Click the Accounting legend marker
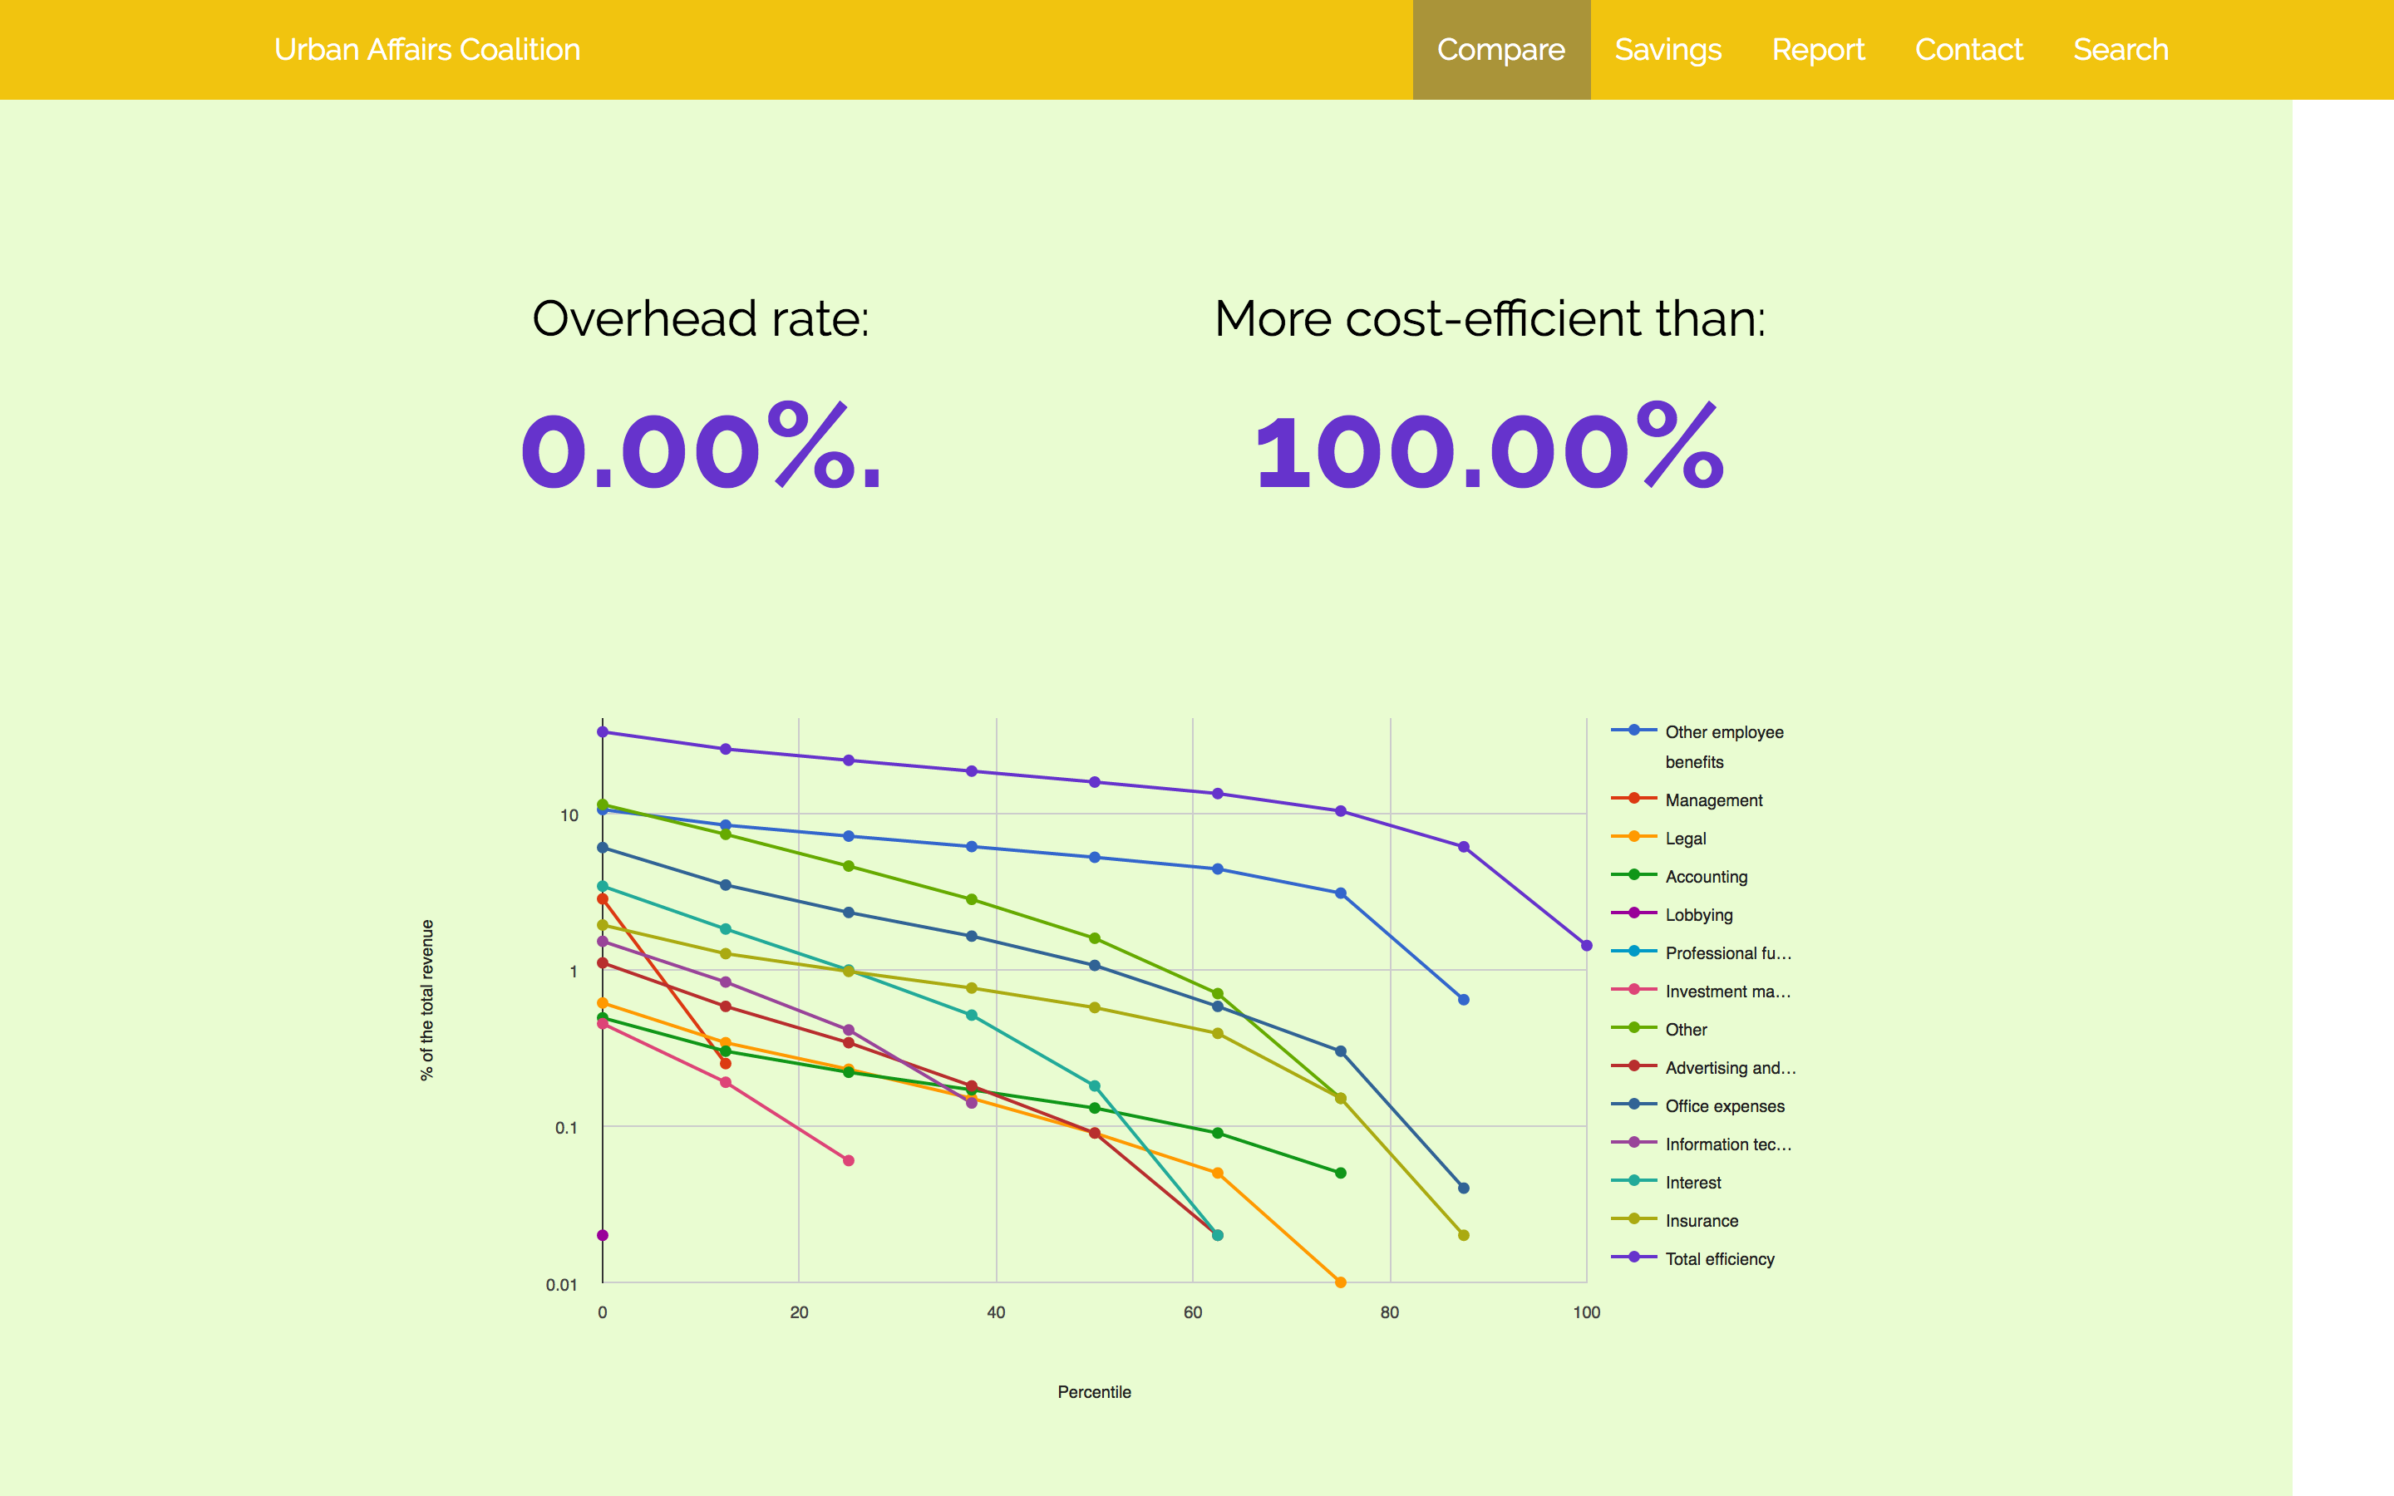 coord(1633,874)
